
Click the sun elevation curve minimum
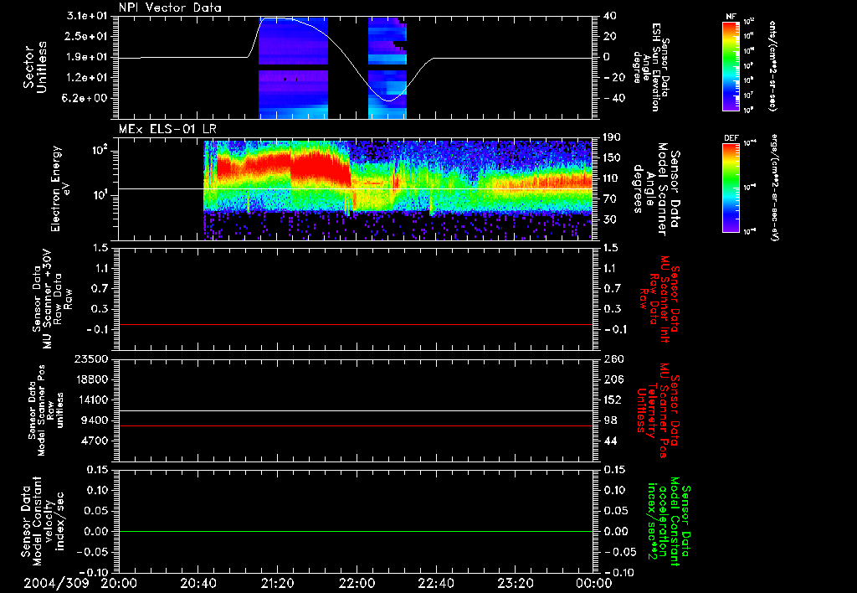(388, 101)
